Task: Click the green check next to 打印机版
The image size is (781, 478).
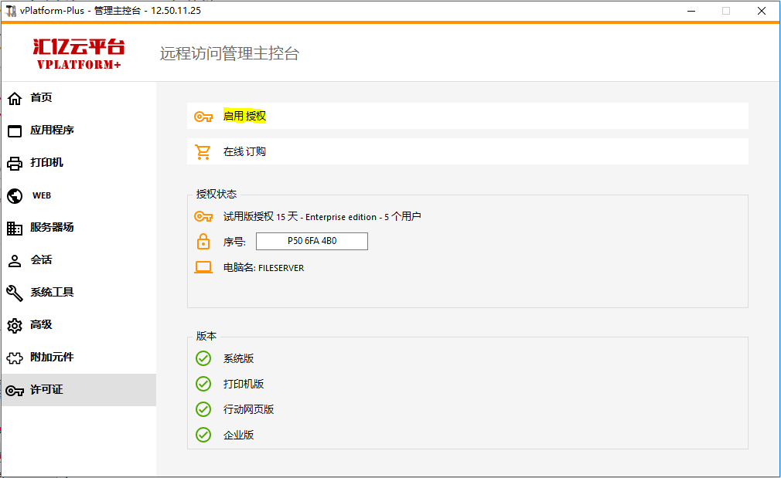Action: (203, 384)
